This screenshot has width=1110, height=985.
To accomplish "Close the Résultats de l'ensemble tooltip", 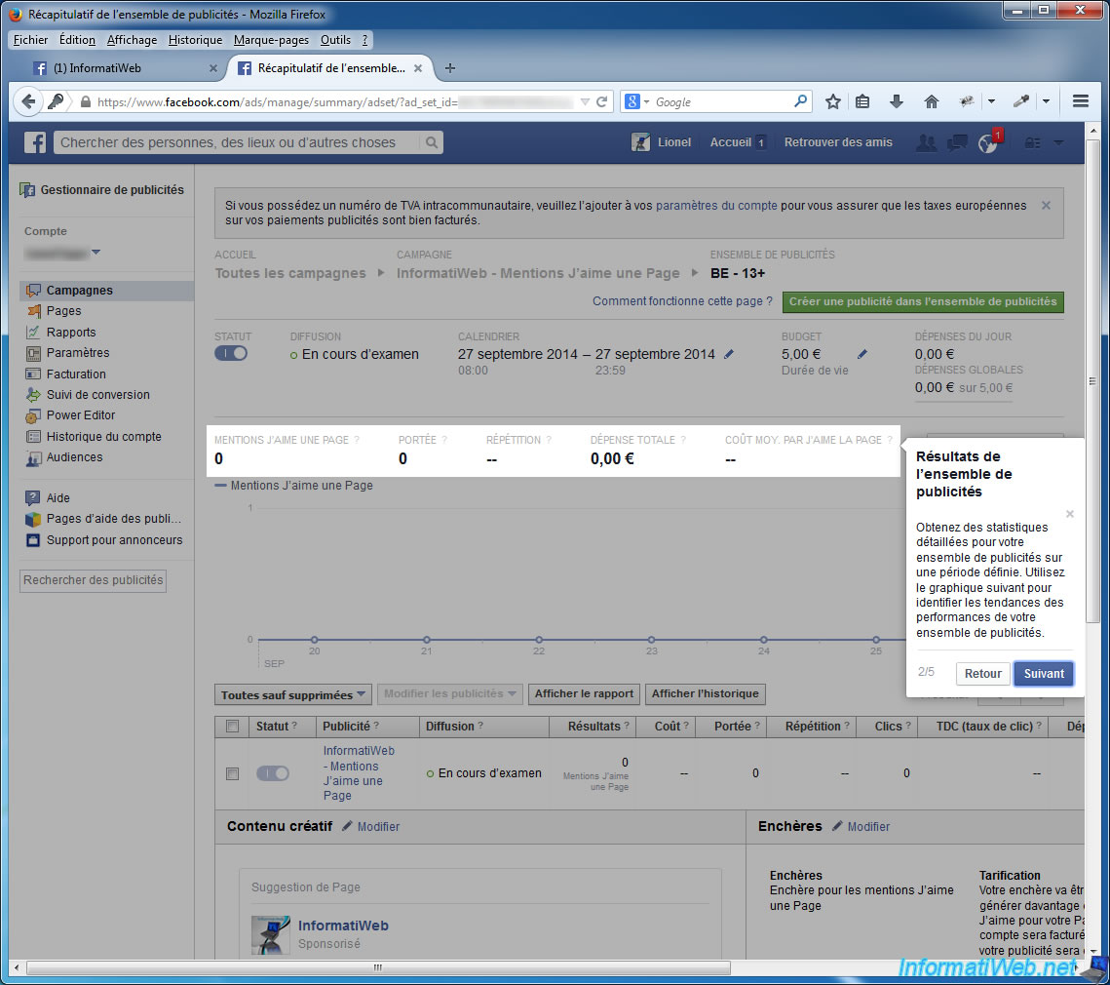I will click(x=1070, y=514).
